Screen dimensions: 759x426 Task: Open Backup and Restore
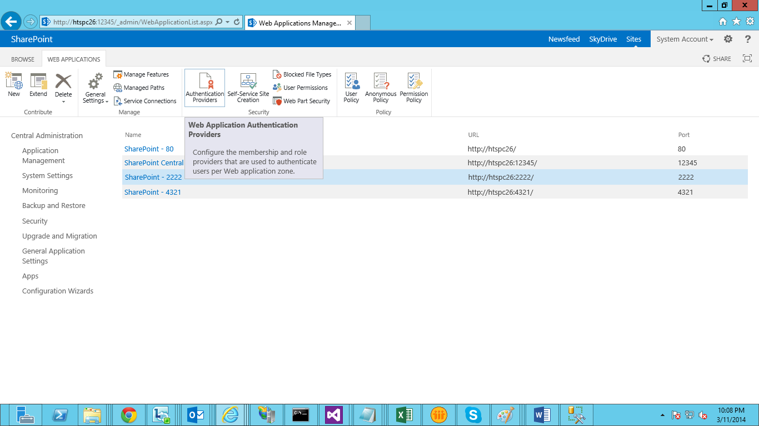coord(54,206)
